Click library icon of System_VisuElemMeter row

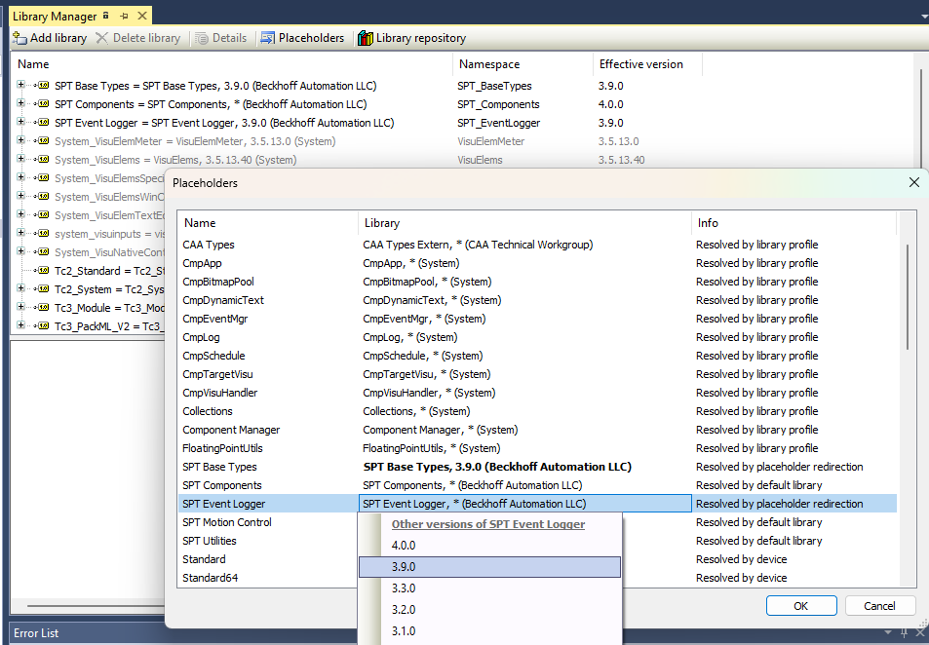(x=43, y=141)
